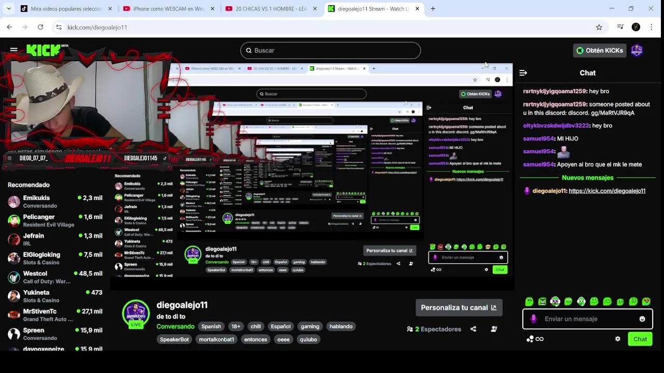This screenshot has width=664, height=373.
Task: Open the Kick sidebar hamburger menu
Action: coord(13,50)
